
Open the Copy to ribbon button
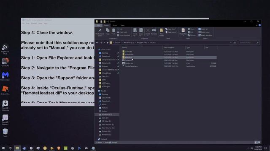point(141,32)
